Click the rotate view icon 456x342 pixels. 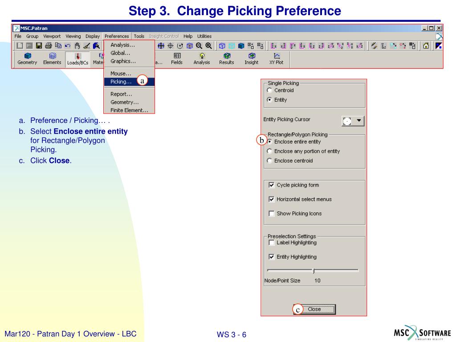[x=180, y=46]
